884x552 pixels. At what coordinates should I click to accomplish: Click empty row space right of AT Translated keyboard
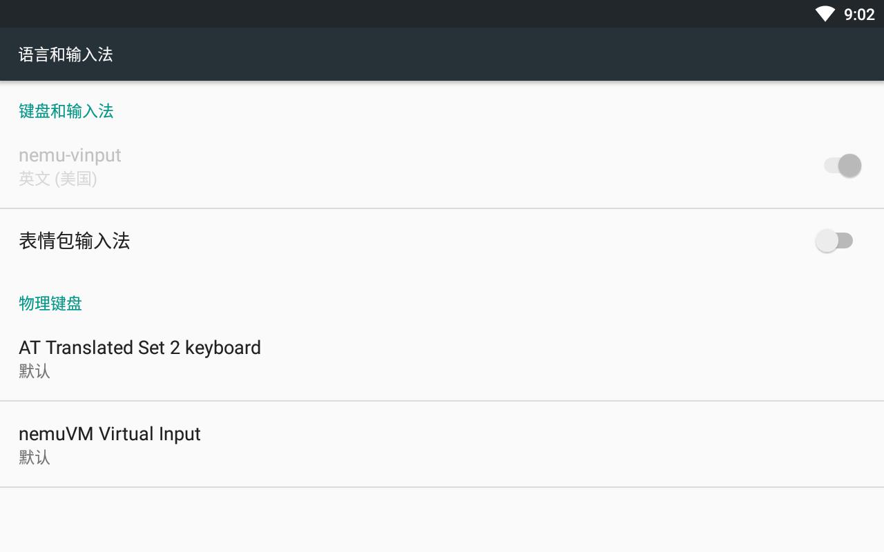point(552,357)
